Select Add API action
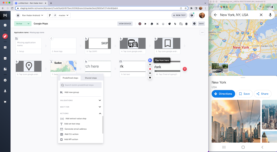The image size is (277, 152). click(x=71, y=139)
